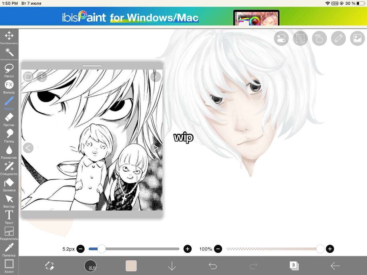Open the layers panel showing 3
This screenshot has height=275, width=367.
click(294, 266)
